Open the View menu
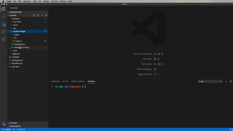 (35, 1)
